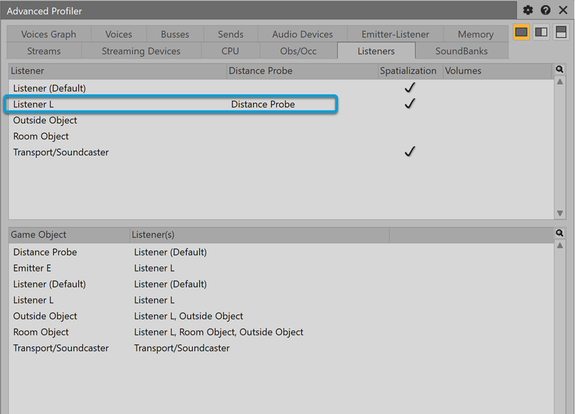Toggle Spatialization check for Transport/Soundcaster
575x414 pixels.
[x=410, y=151]
